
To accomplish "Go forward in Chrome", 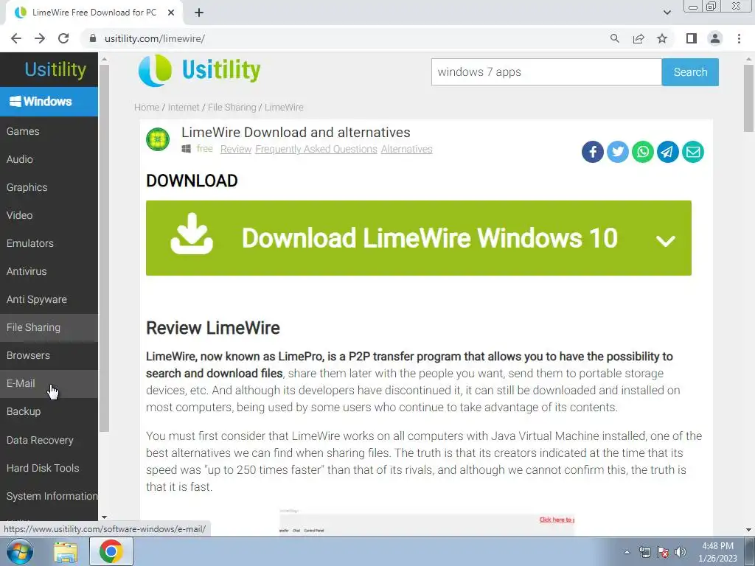I will point(40,38).
